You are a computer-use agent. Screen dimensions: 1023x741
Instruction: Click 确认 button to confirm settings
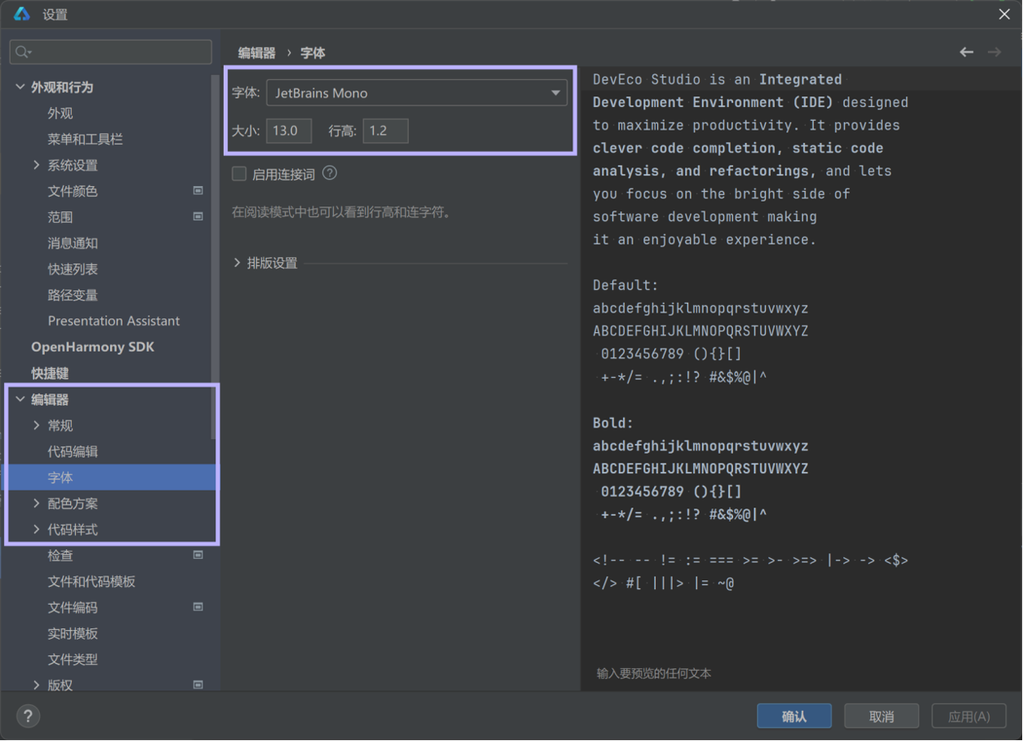click(794, 716)
